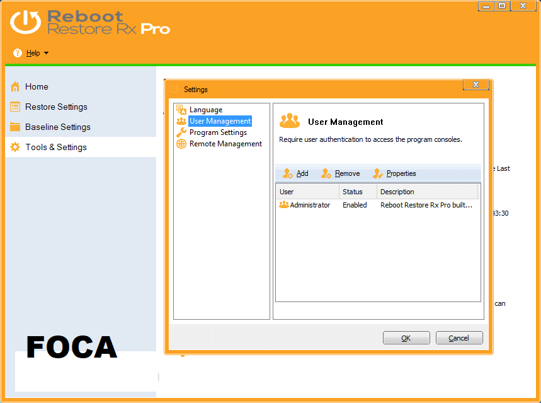
Task: Sort by the Status column header
Action: (358, 192)
